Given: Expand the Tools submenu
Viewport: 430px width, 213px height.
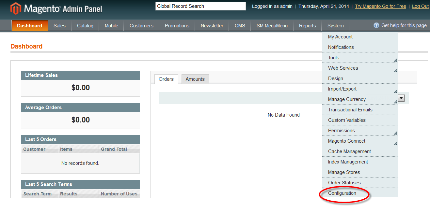Looking at the screenshot, I should 360,58.
